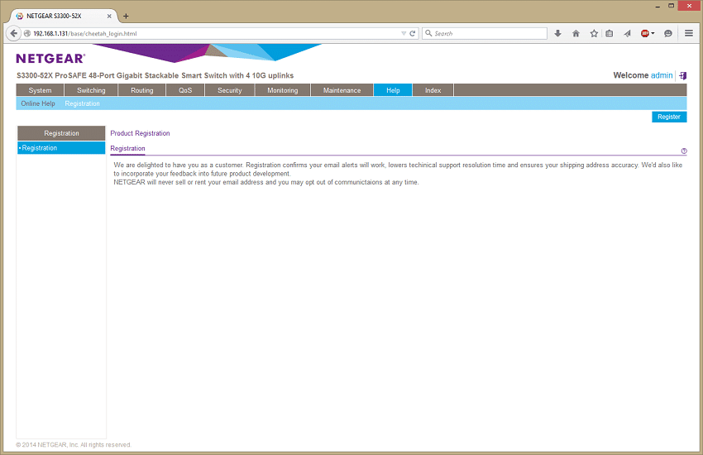Go to browser home page icon

[x=576, y=34]
